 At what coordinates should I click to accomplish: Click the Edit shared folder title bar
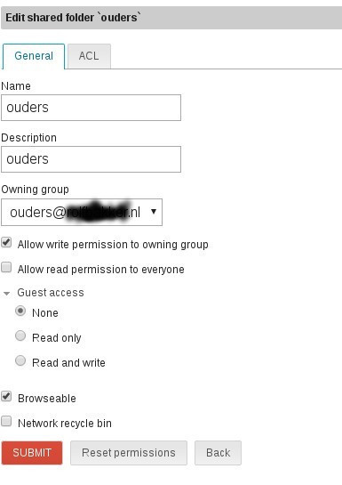click(171, 18)
